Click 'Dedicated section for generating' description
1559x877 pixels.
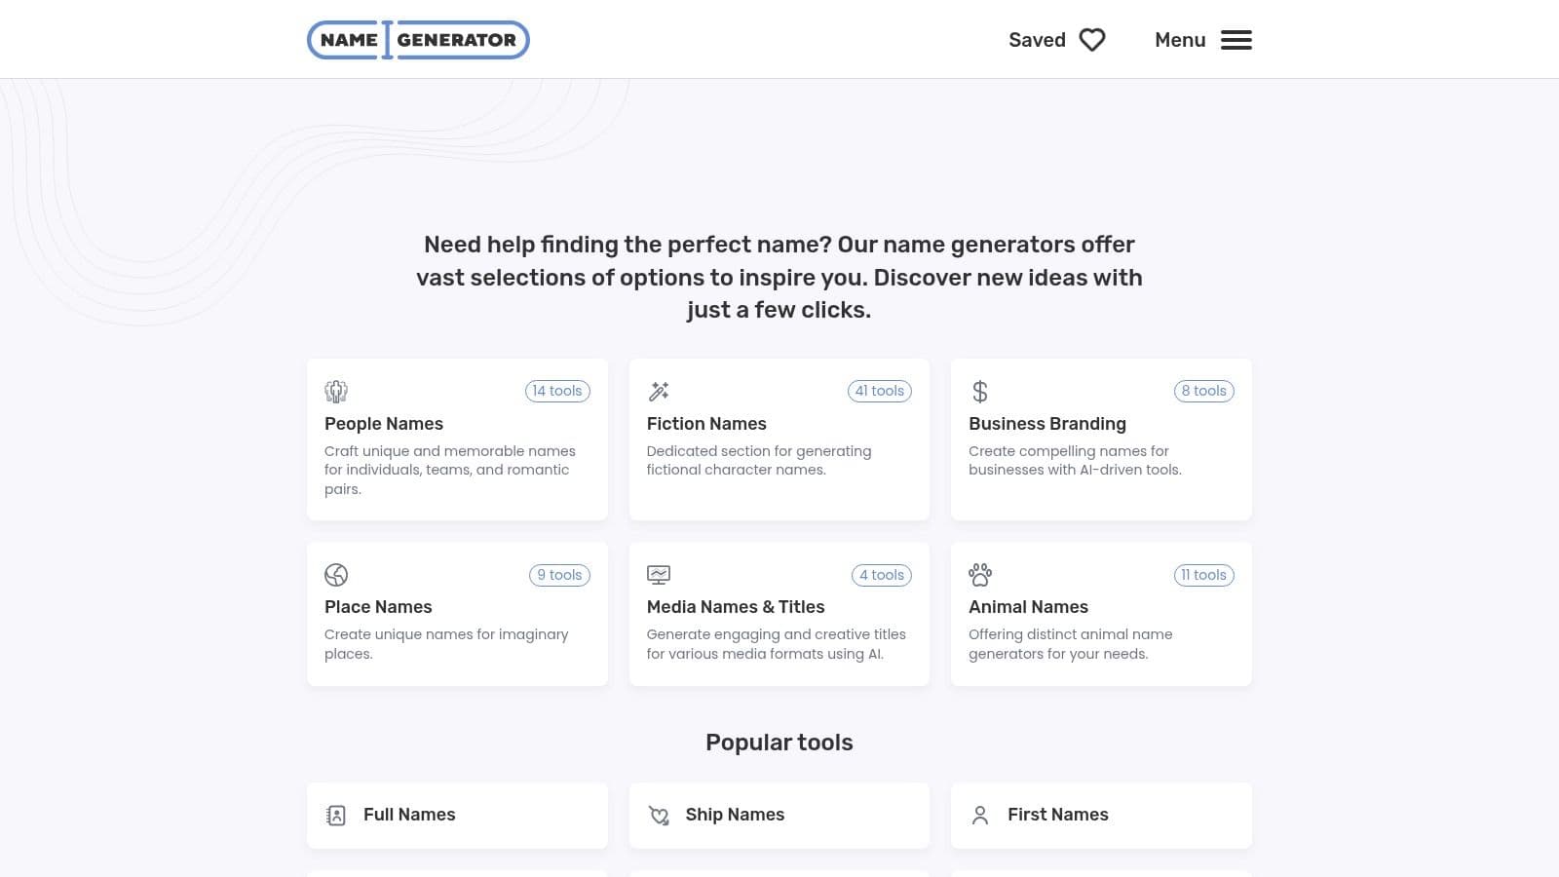[x=759, y=460]
